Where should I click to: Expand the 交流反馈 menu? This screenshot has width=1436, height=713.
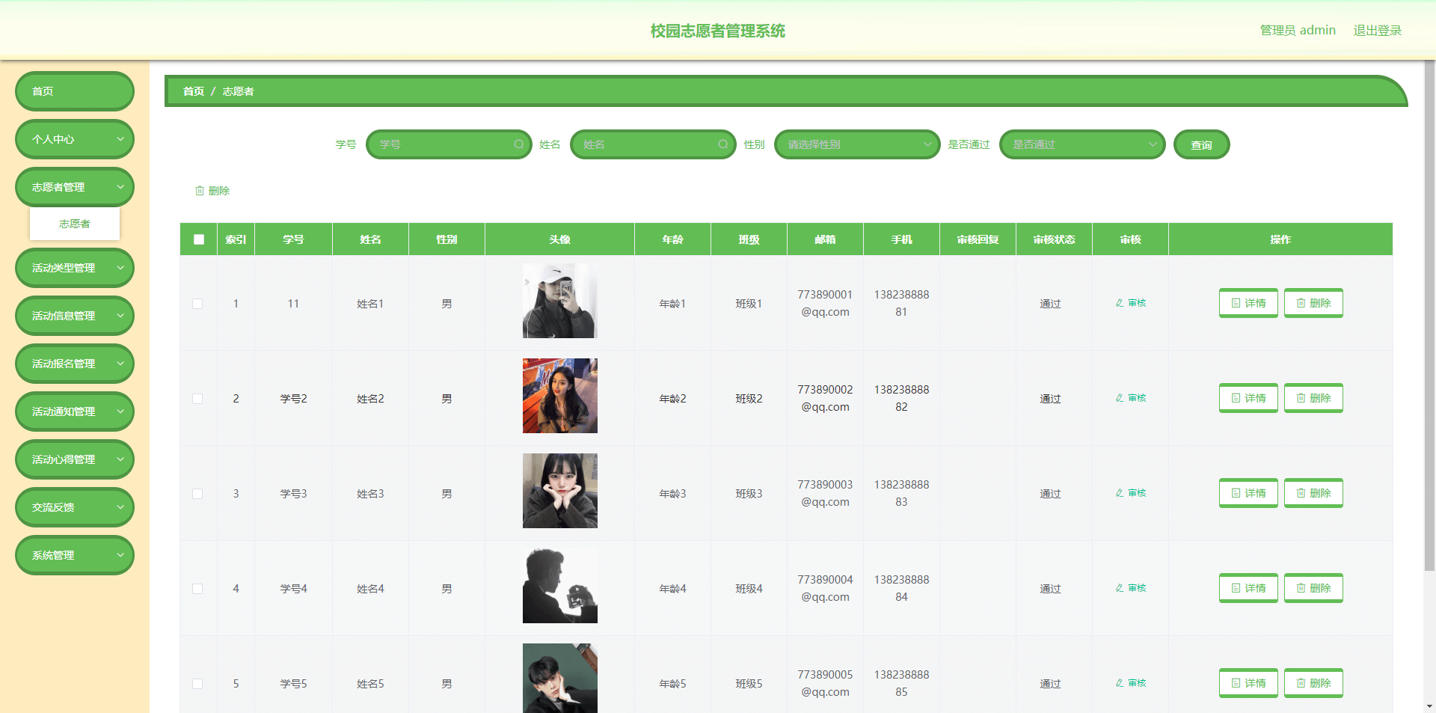pyautogui.click(x=75, y=507)
